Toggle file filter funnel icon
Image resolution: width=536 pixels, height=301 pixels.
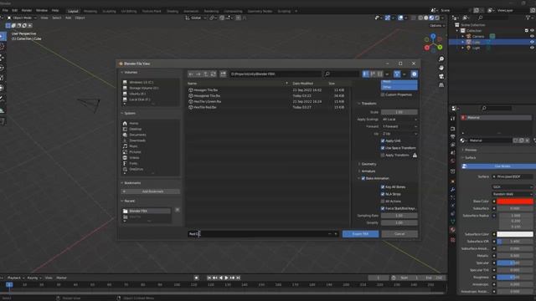coord(397,74)
